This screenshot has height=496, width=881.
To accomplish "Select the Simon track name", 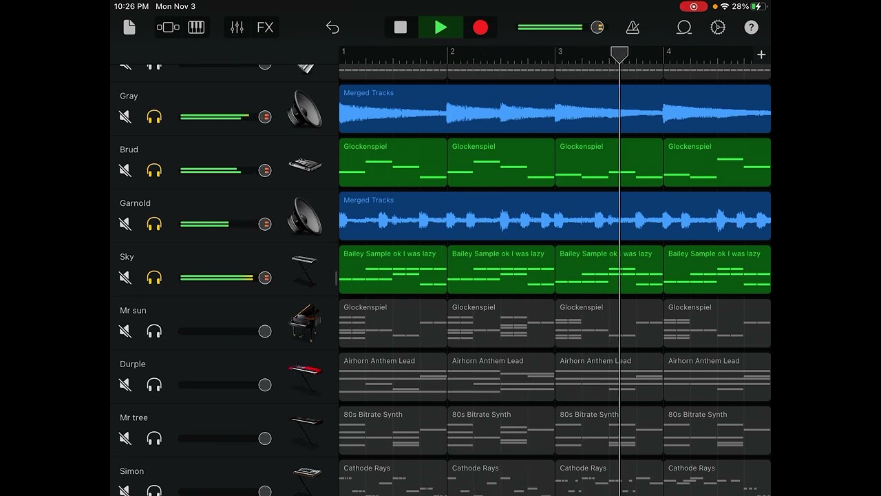I will (132, 471).
